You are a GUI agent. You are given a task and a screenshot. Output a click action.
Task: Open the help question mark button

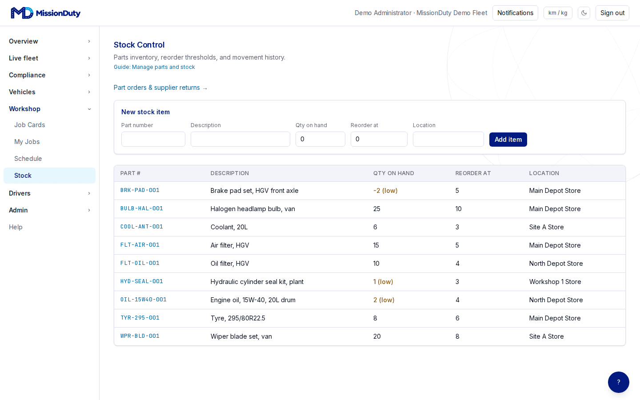coord(619,382)
